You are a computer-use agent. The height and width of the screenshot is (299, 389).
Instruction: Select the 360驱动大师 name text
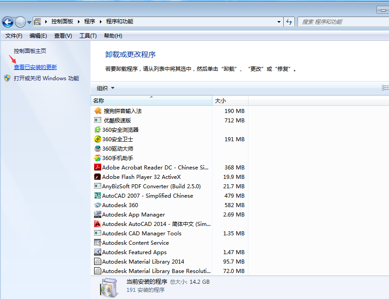117,149
